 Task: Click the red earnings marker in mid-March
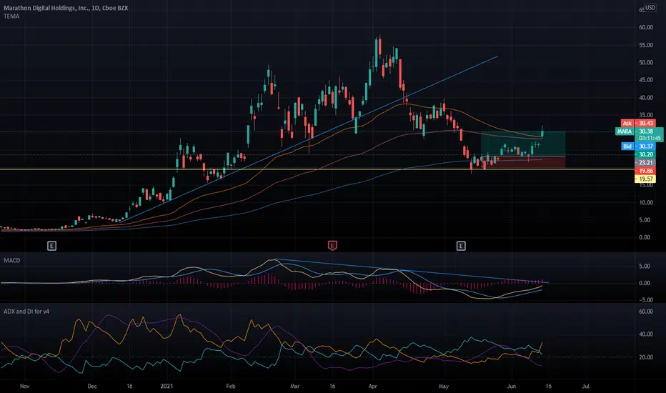coord(332,246)
